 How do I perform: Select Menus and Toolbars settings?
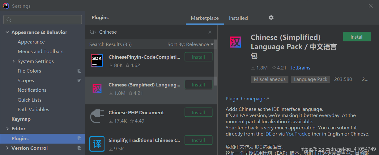(x=40, y=51)
